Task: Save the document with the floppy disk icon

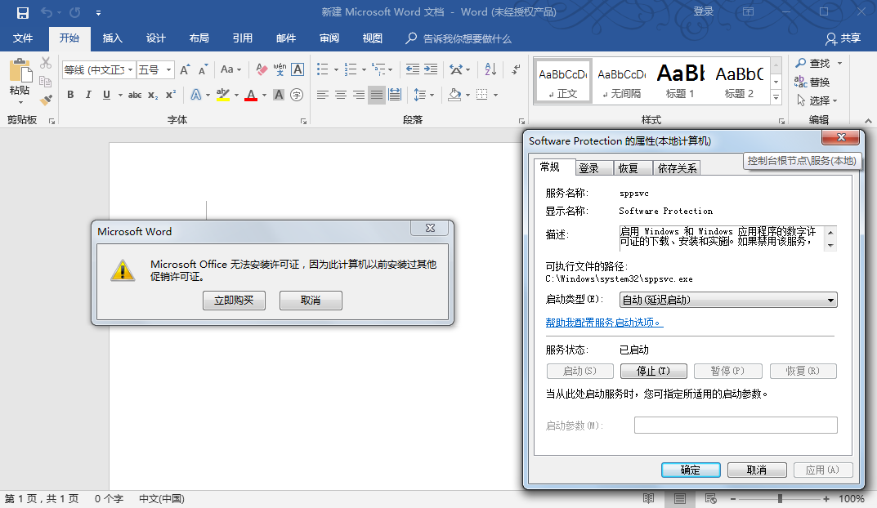Action: (22, 12)
